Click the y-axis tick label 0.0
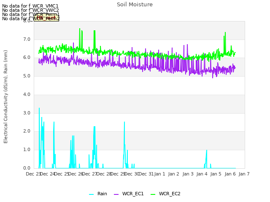This screenshot has height=202, width=270. pos(27,168)
